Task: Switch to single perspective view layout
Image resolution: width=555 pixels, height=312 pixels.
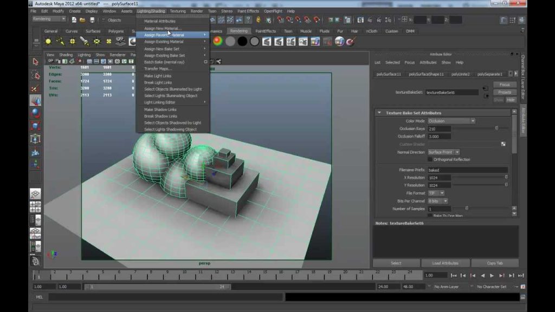Action: click(x=35, y=194)
